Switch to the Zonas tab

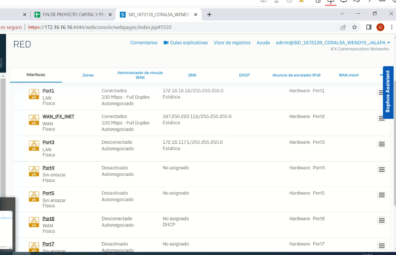[88, 75]
